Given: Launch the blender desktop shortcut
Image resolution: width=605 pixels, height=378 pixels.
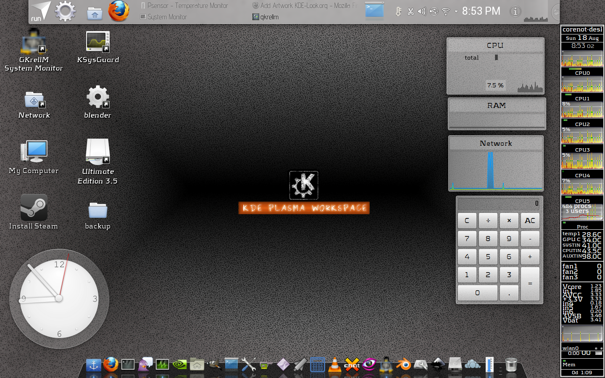Looking at the screenshot, I should 98,102.
